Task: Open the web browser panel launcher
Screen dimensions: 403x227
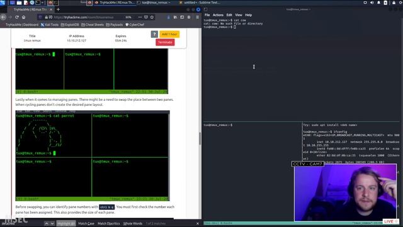Action: [32, 3]
